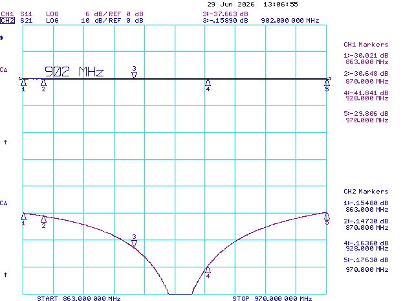Click the 4:-41.841 dB CH1 marker value

(366, 93)
